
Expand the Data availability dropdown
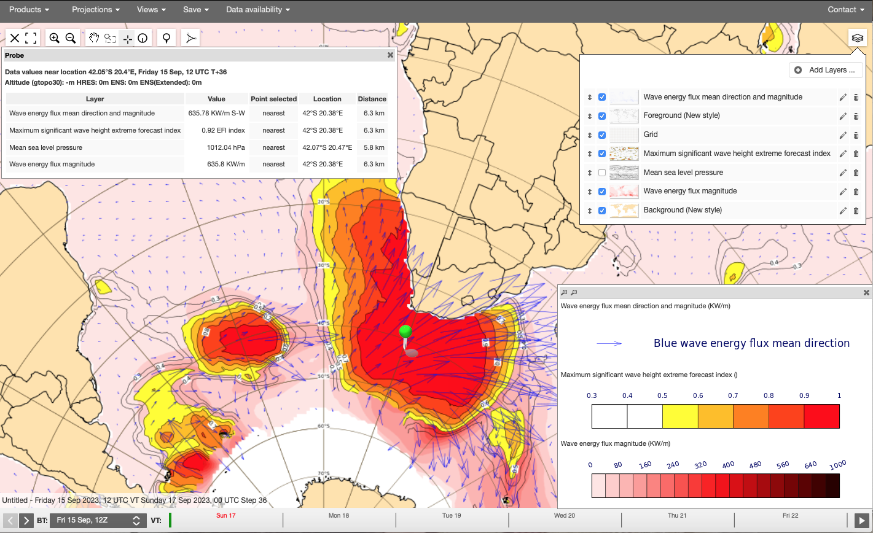(x=257, y=10)
